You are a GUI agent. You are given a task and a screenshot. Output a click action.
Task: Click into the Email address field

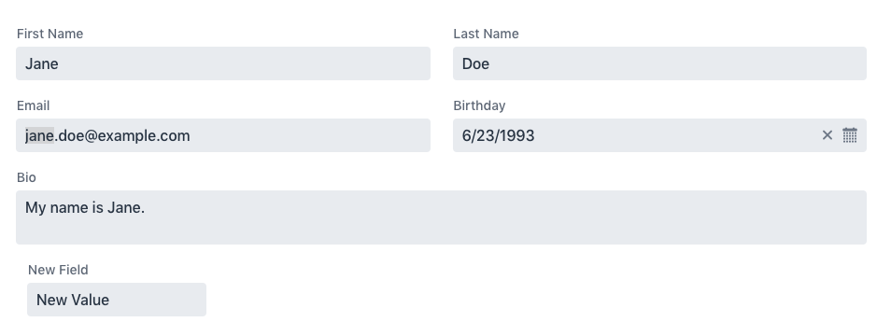pos(223,135)
